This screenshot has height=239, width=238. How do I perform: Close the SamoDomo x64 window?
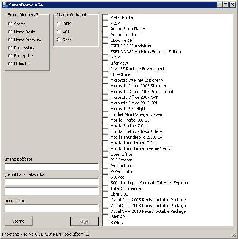tap(233, 5)
